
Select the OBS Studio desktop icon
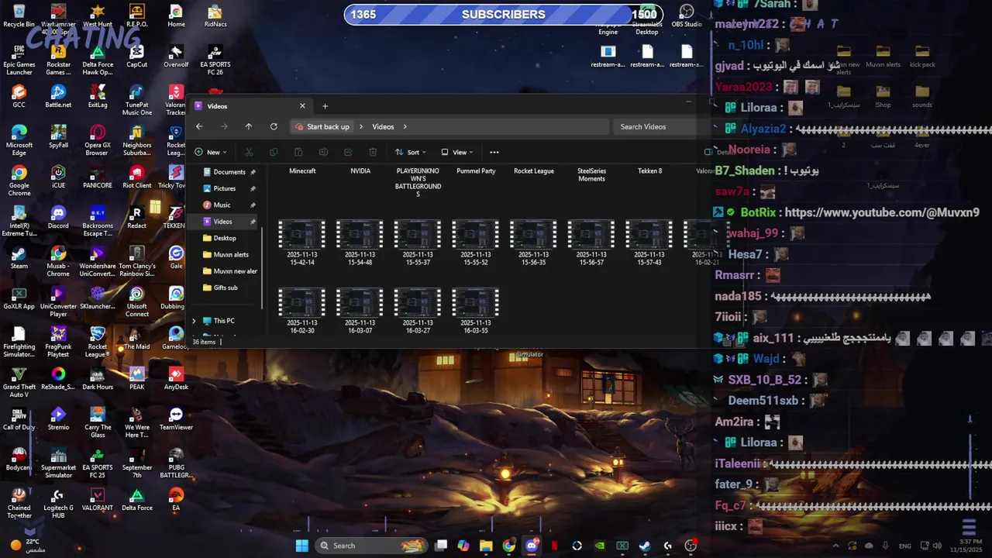point(687,15)
